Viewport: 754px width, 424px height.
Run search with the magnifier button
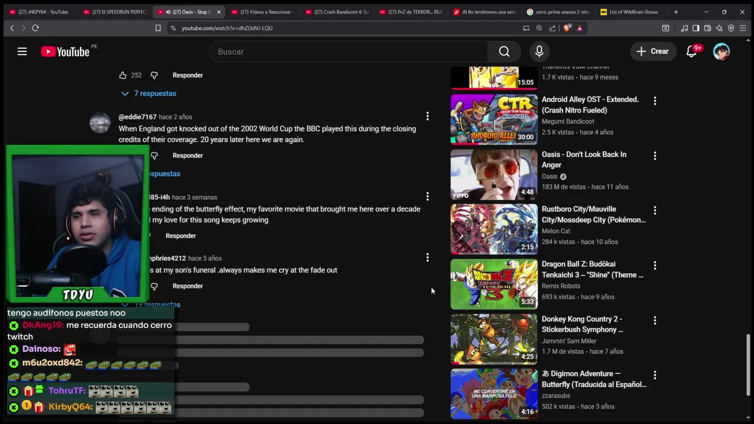(504, 52)
